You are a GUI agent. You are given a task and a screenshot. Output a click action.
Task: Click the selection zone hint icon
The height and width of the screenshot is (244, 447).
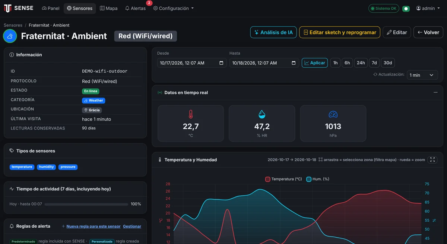click(x=320, y=160)
